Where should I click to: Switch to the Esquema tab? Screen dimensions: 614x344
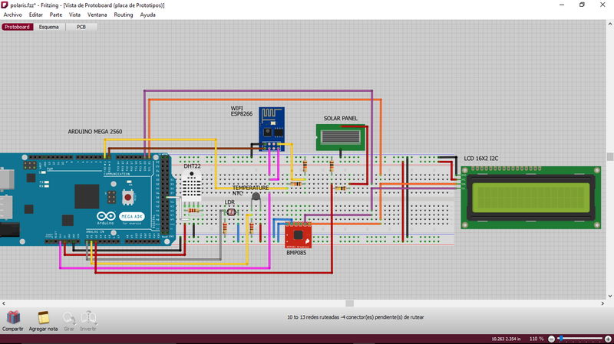point(48,27)
